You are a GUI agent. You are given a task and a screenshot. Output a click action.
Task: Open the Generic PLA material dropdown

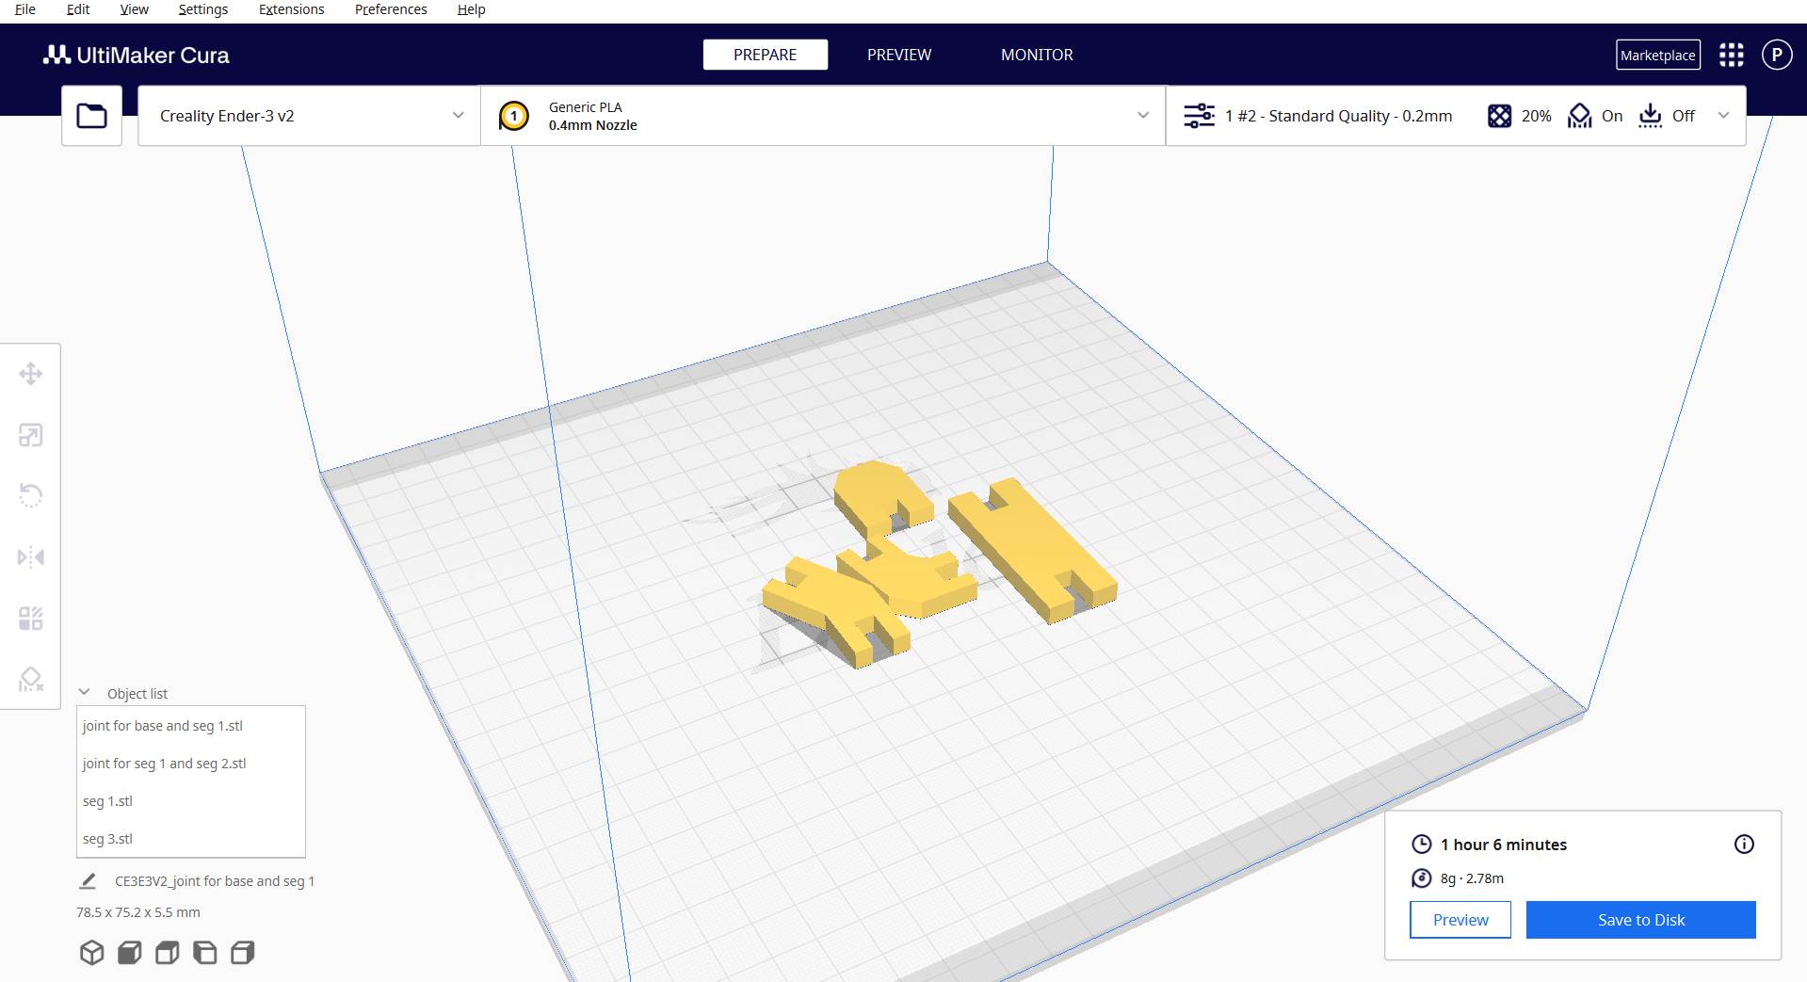823,116
